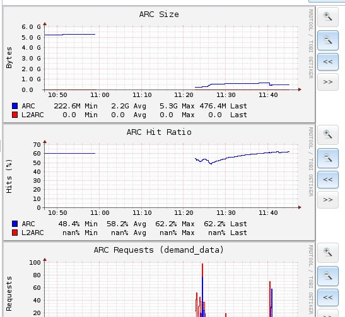
Task: Zoom out on the ARC Size graph
Action: coord(328,40)
